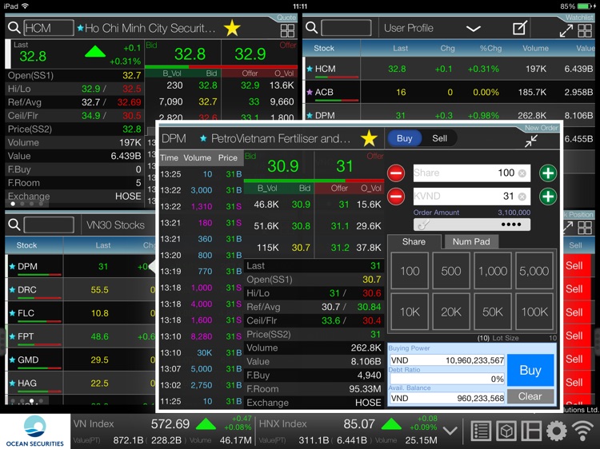The width and height of the screenshot is (600, 449).
Task: Select the ACB row in the watchlist
Action: (450, 92)
